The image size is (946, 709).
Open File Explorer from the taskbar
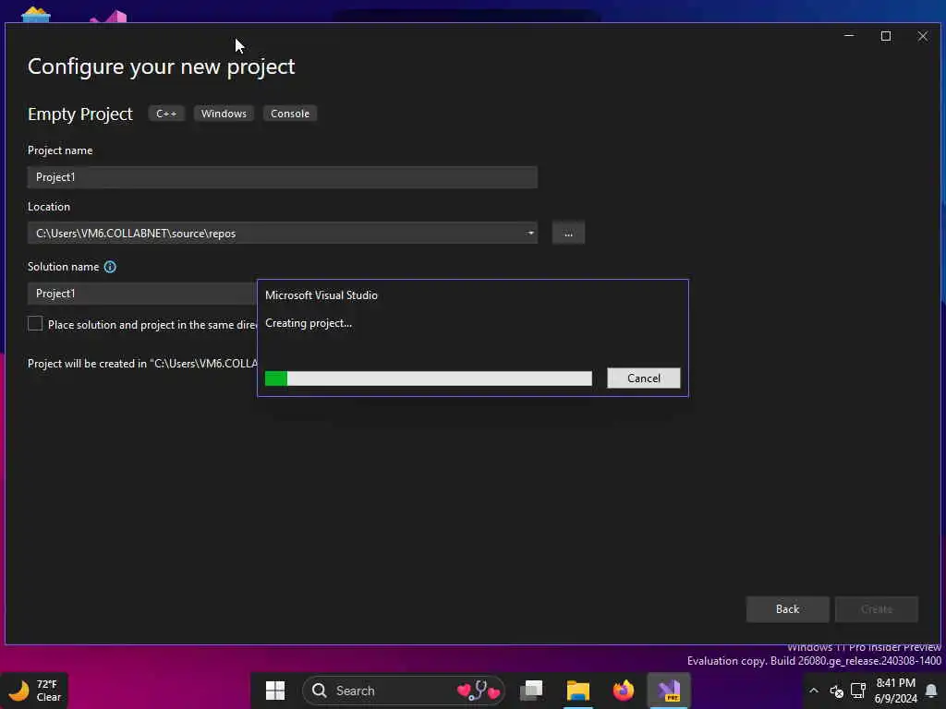click(578, 691)
